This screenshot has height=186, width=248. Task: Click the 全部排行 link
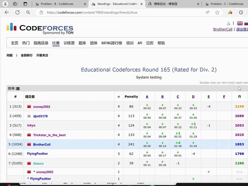tap(26, 55)
